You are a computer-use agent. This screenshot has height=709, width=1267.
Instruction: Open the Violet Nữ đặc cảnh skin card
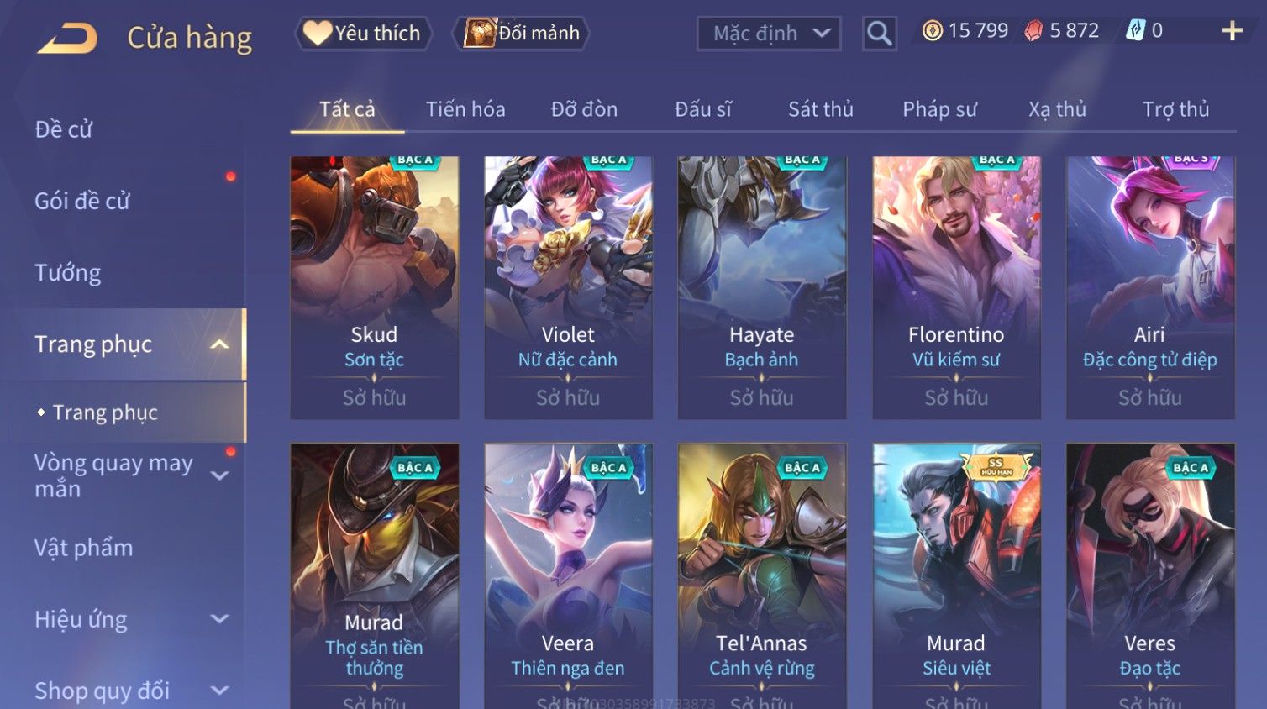point(568,287)
